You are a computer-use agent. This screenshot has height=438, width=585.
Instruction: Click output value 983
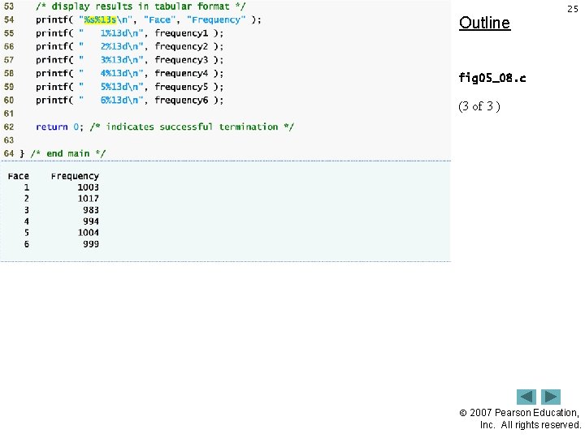91,210
